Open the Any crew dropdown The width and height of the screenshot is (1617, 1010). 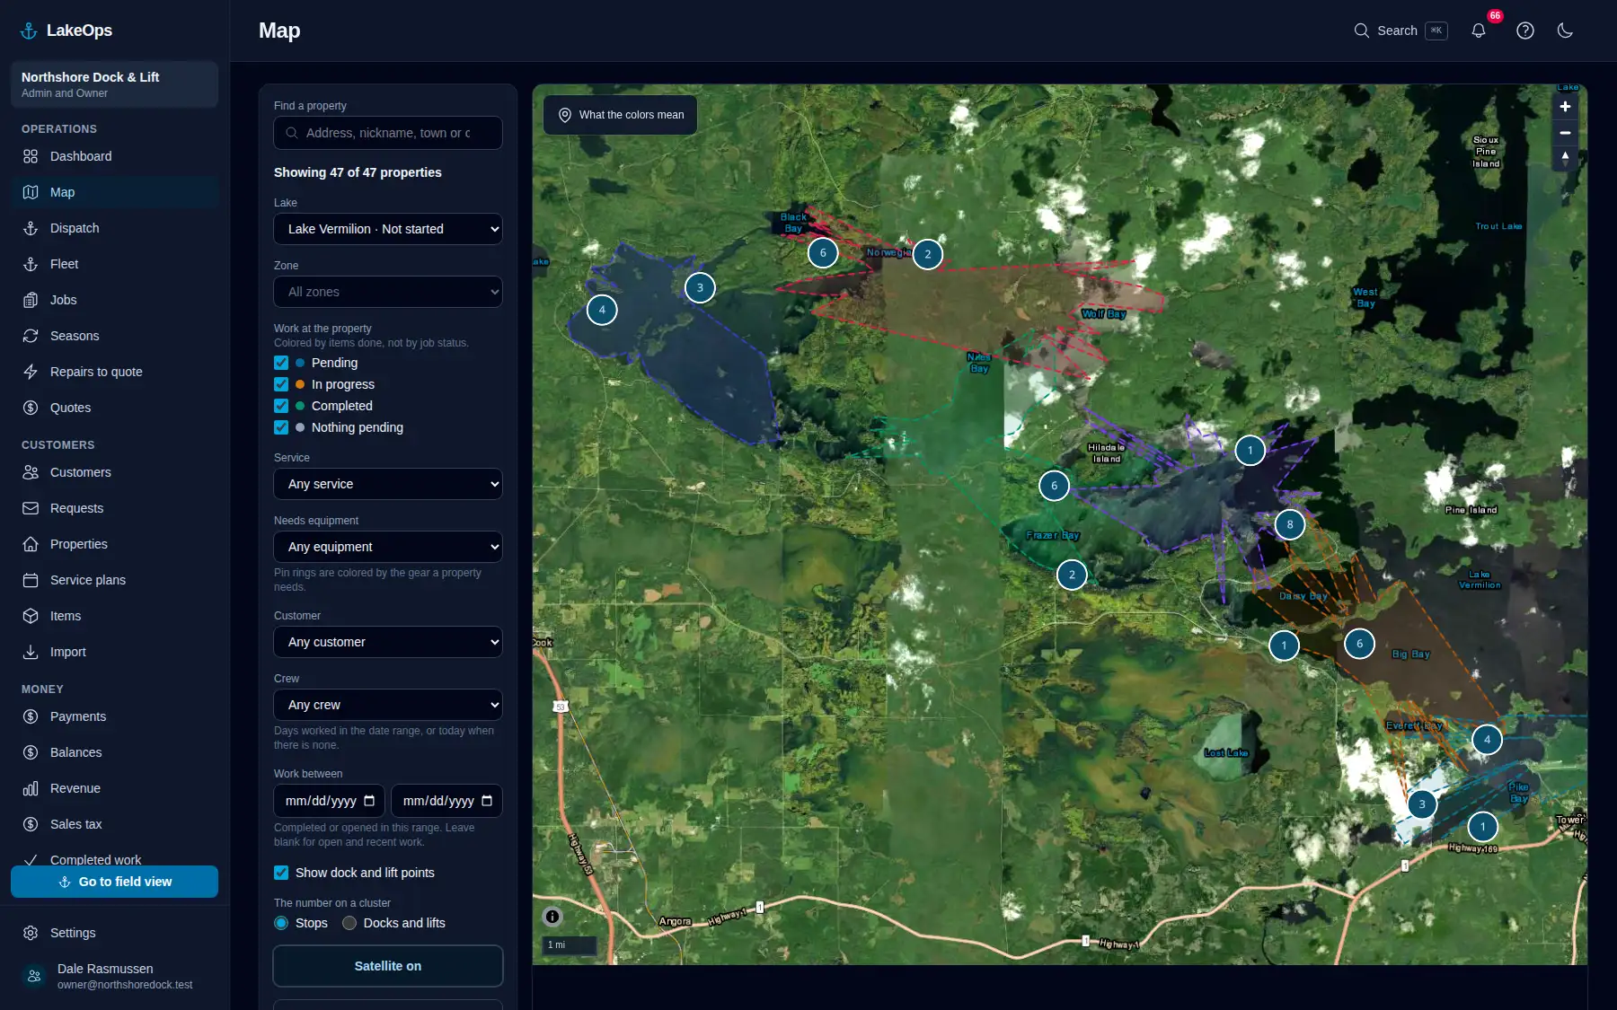(x=388, y=705)
